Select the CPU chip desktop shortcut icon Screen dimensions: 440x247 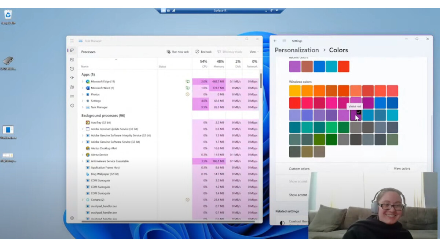pyautogui.click(x=8, y=63)
